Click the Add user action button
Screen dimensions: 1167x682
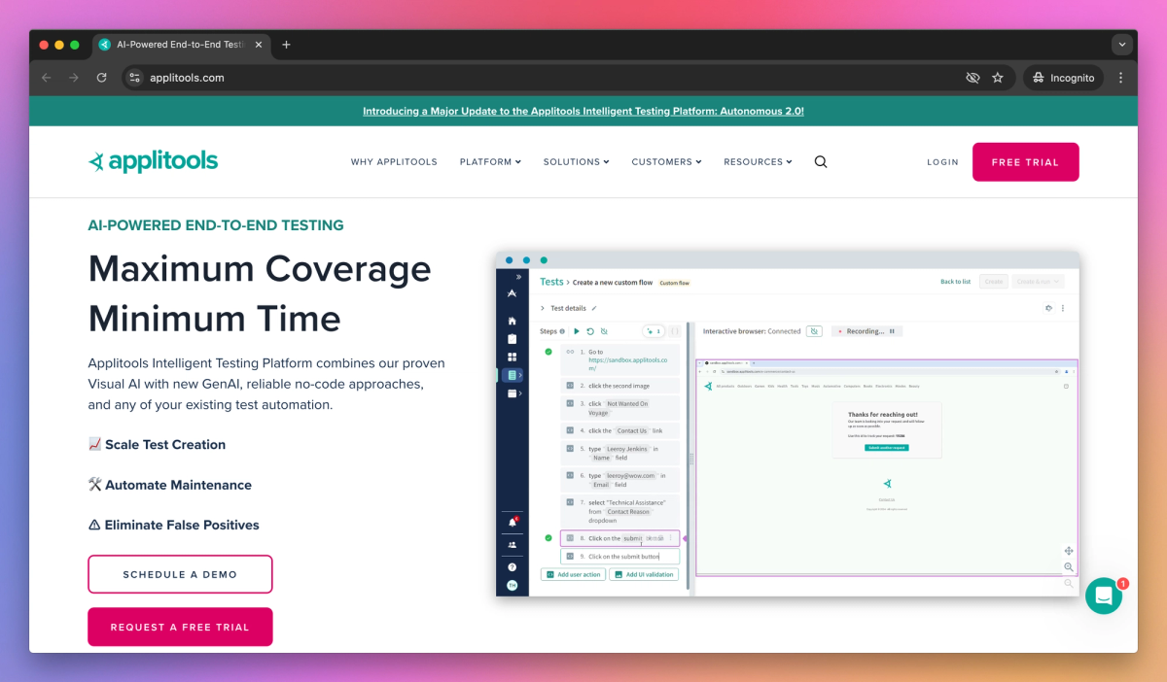[x=573, y=574]
